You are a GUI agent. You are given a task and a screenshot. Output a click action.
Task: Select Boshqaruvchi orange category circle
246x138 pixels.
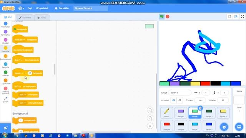point(5,56)
